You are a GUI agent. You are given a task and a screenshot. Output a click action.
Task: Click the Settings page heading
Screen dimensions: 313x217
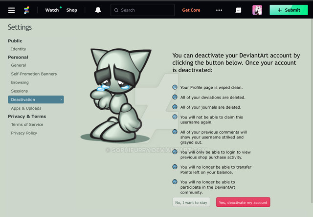tap(20, 27)
